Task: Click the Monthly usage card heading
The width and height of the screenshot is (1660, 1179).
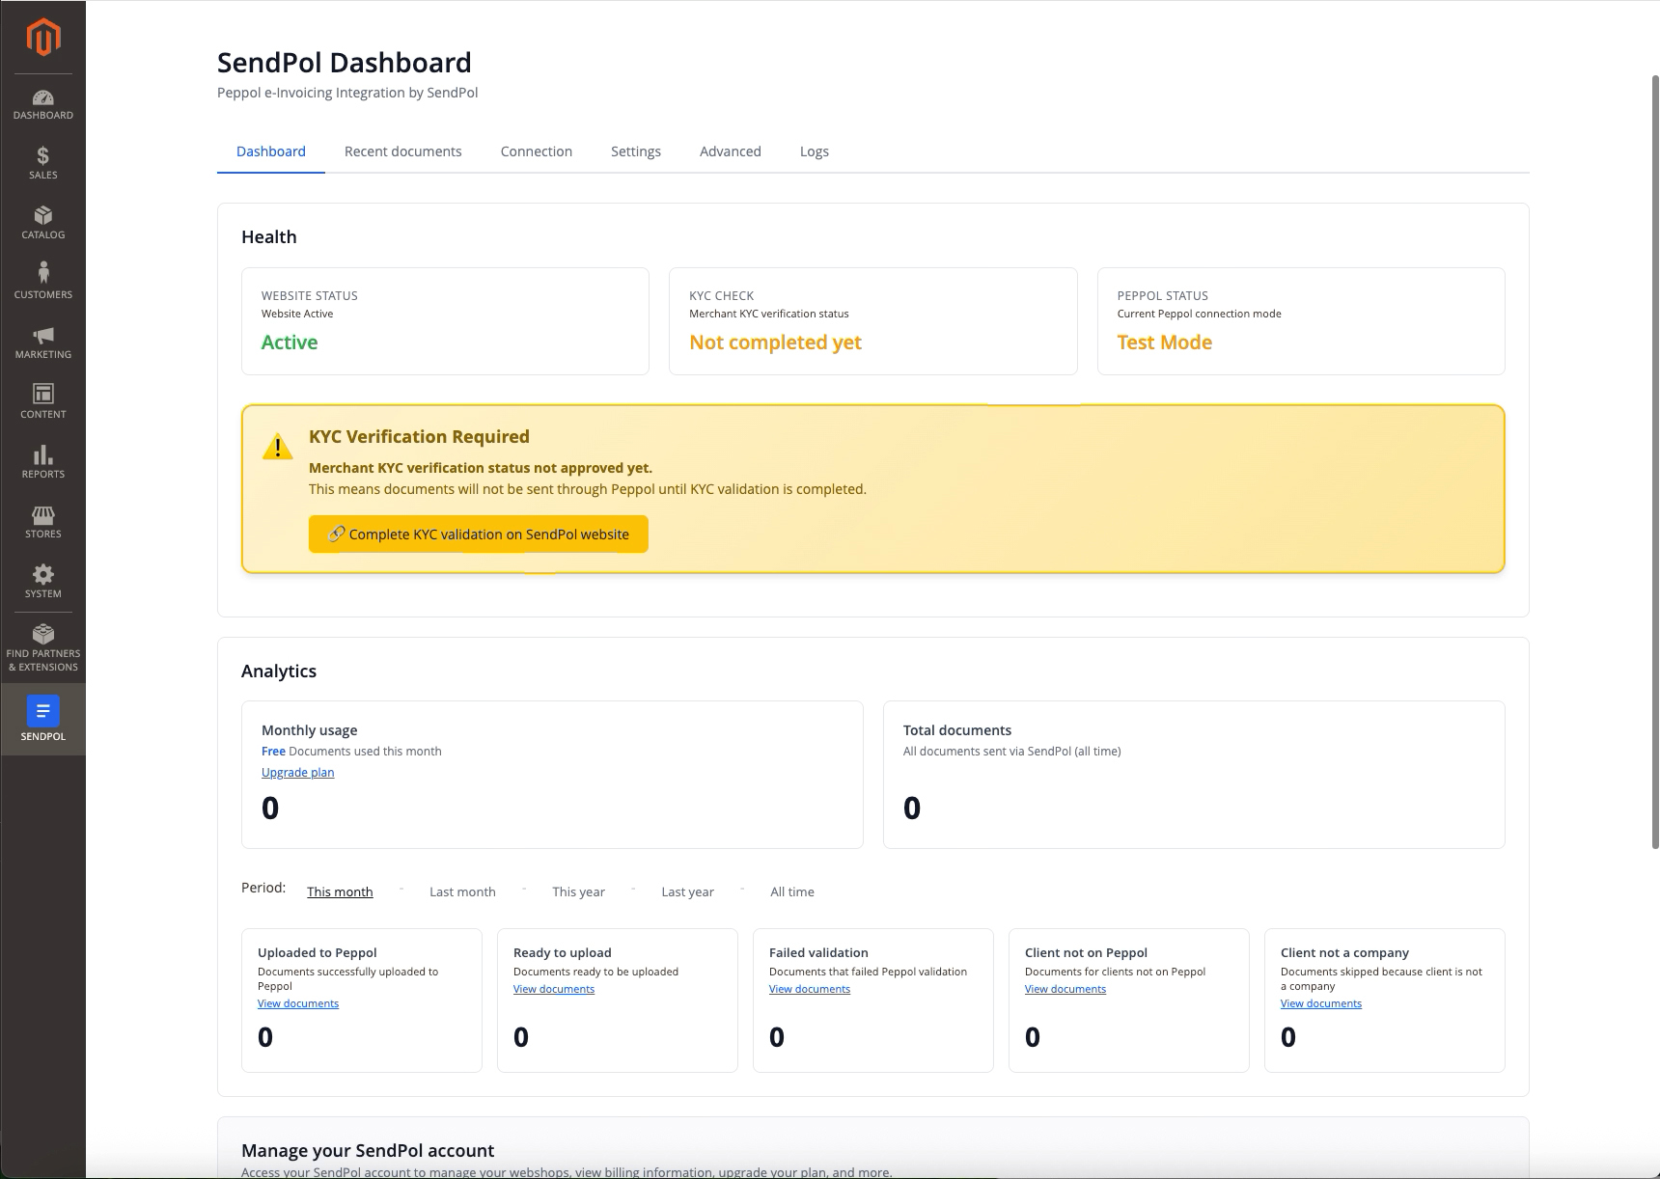Action: (310, 730)
